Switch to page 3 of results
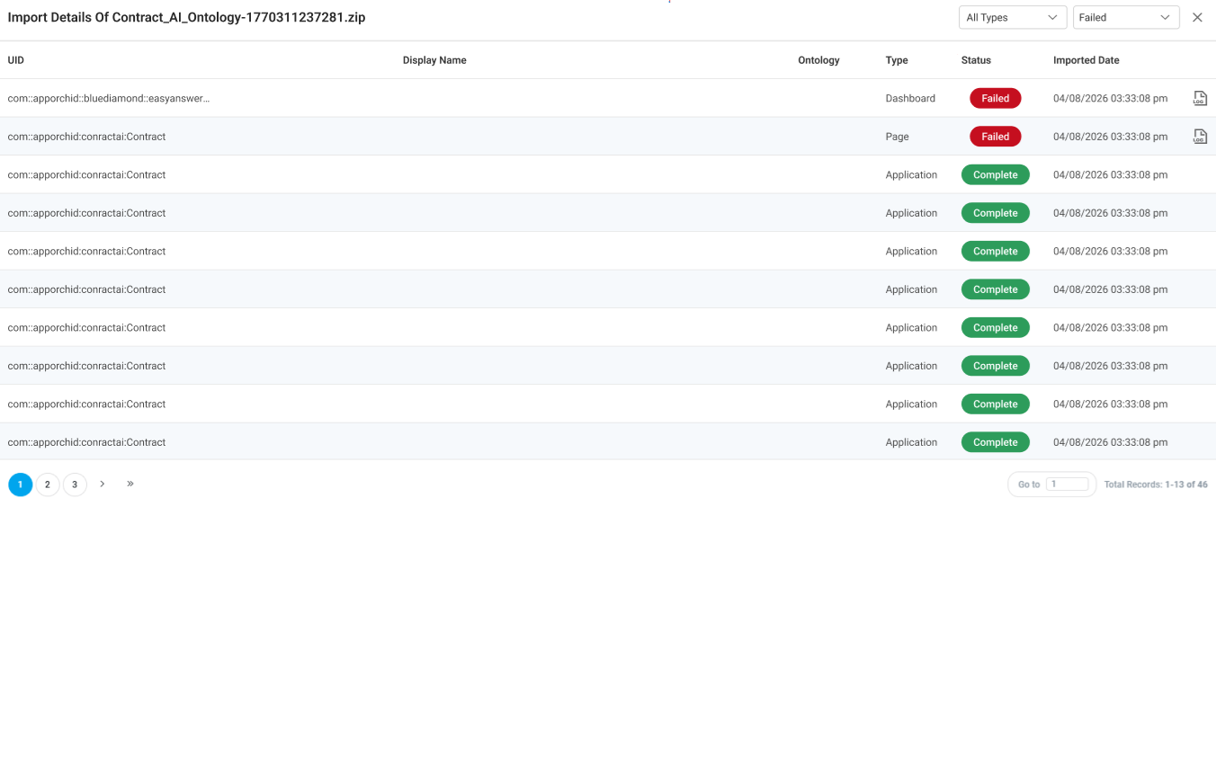 [x=75, y=484]
